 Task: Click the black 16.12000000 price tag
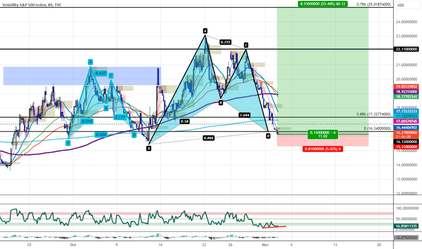[x=407, y=142]
